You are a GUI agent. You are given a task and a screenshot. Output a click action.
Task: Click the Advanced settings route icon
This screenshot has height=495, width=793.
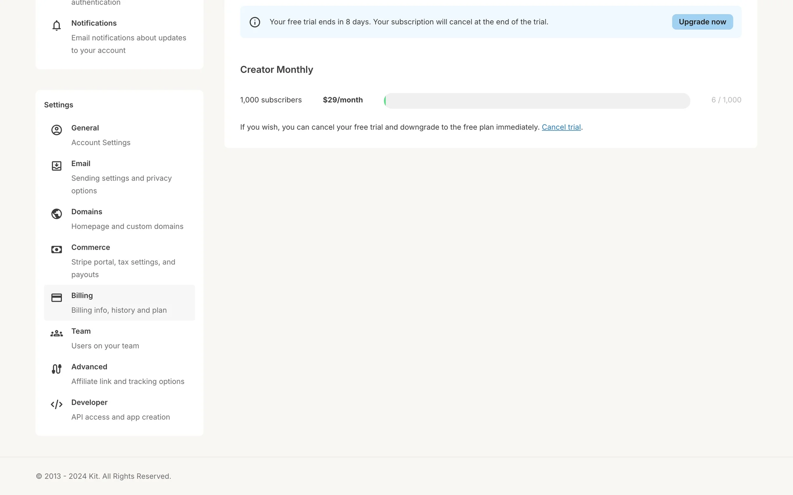click(x=57, y=369)
